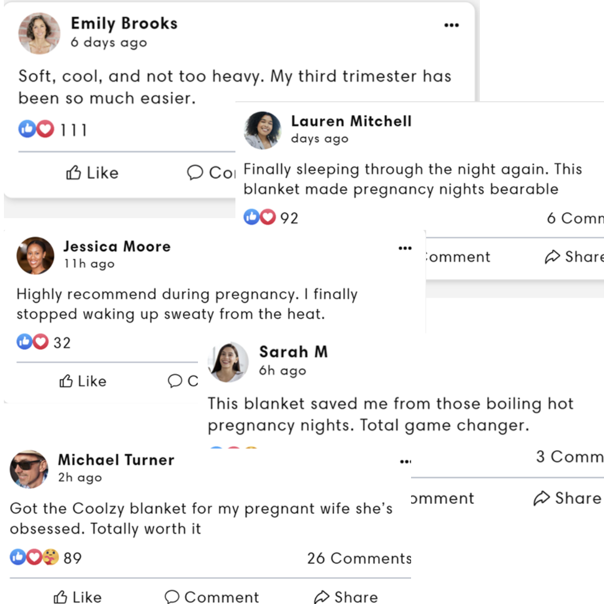
Task: Share Lauren Mitchell's post
Action: coord(574,257)
